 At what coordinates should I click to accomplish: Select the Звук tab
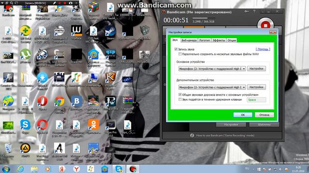tap(175, 40)
